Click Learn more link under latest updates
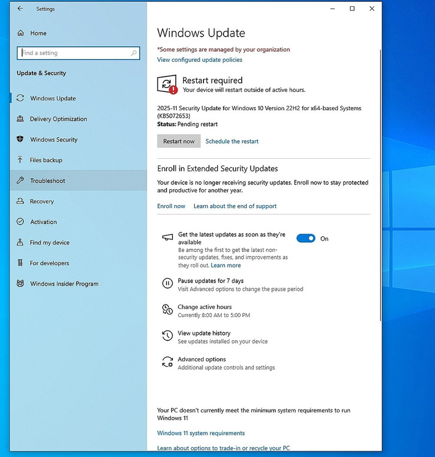This screenshot has height=457, width=435. tap(226, 265)
